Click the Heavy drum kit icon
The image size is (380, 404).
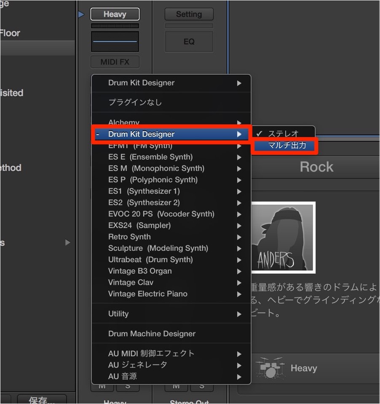[270, 369]
